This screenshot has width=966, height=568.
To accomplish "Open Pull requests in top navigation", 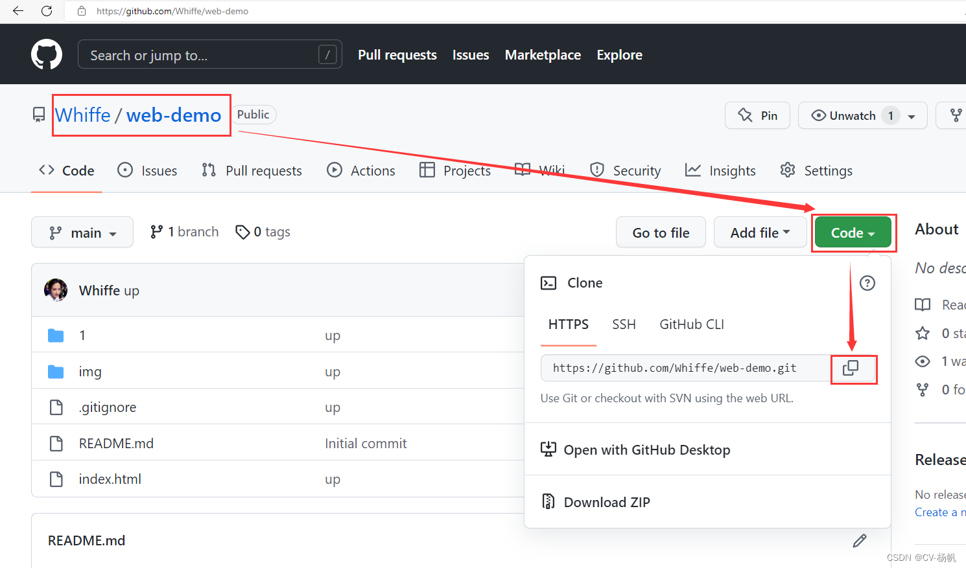I will tap(397, 55).
